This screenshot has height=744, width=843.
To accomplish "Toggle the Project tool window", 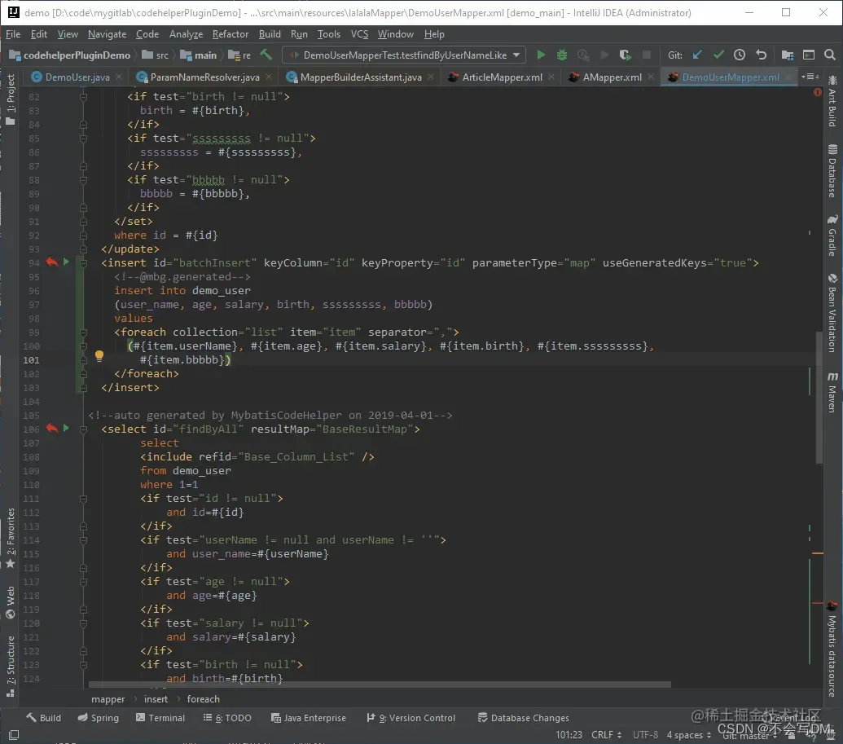I will coord(11,99).
